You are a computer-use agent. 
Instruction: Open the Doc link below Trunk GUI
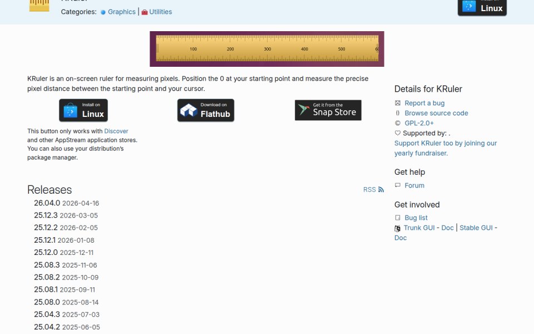[x=400, y=238]
